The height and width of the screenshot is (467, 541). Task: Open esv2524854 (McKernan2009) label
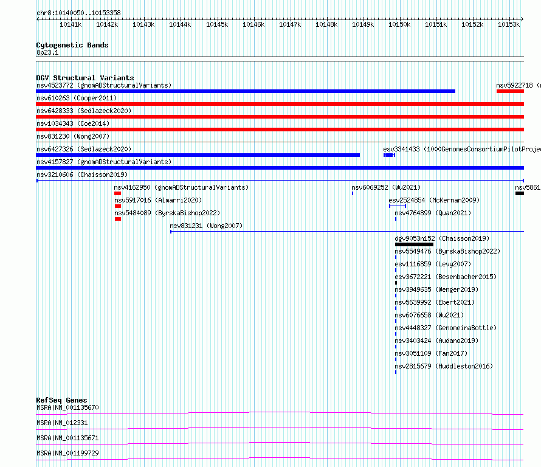(434, 200)
